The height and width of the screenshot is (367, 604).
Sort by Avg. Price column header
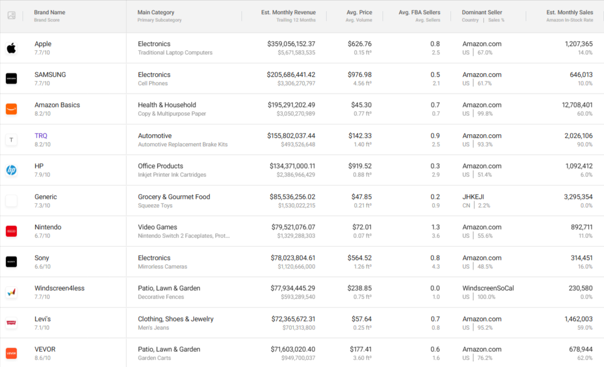coord(359,13)
